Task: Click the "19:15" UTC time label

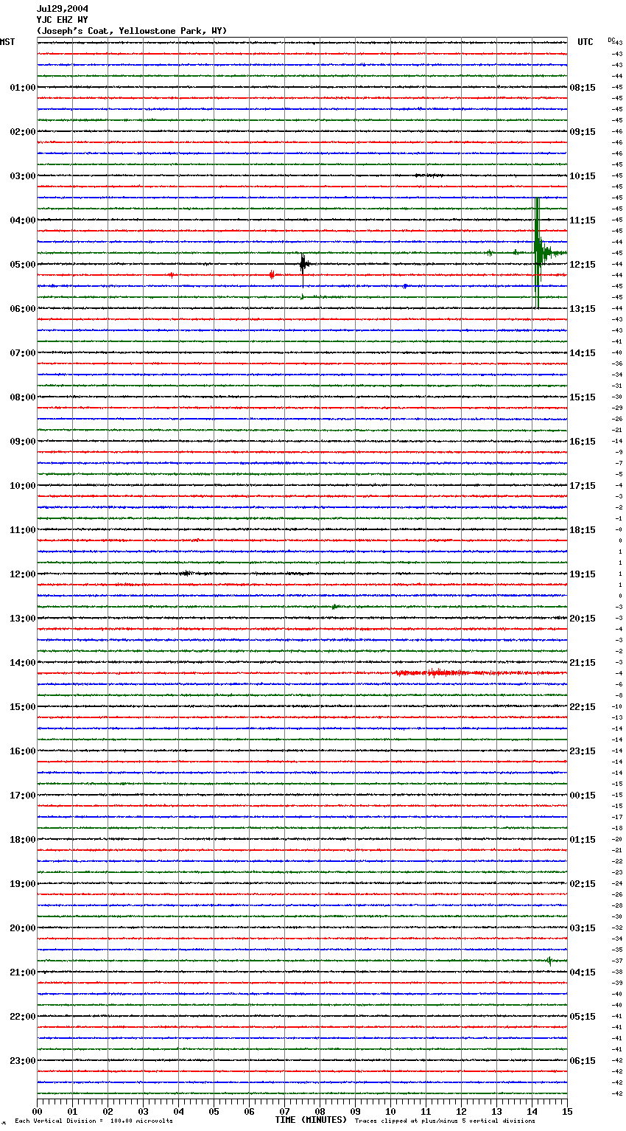Action: pos(583,574)
